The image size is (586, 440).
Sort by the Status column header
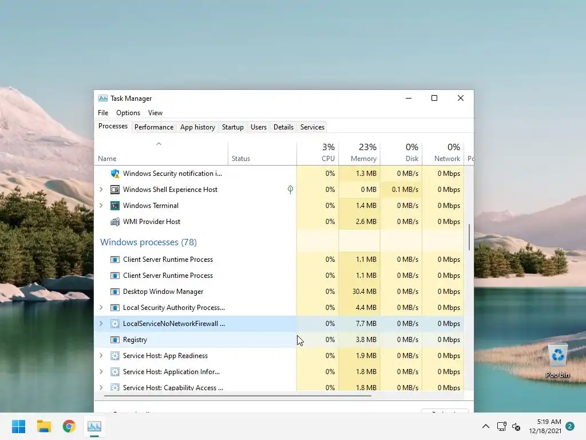click(x=262, y=154)
